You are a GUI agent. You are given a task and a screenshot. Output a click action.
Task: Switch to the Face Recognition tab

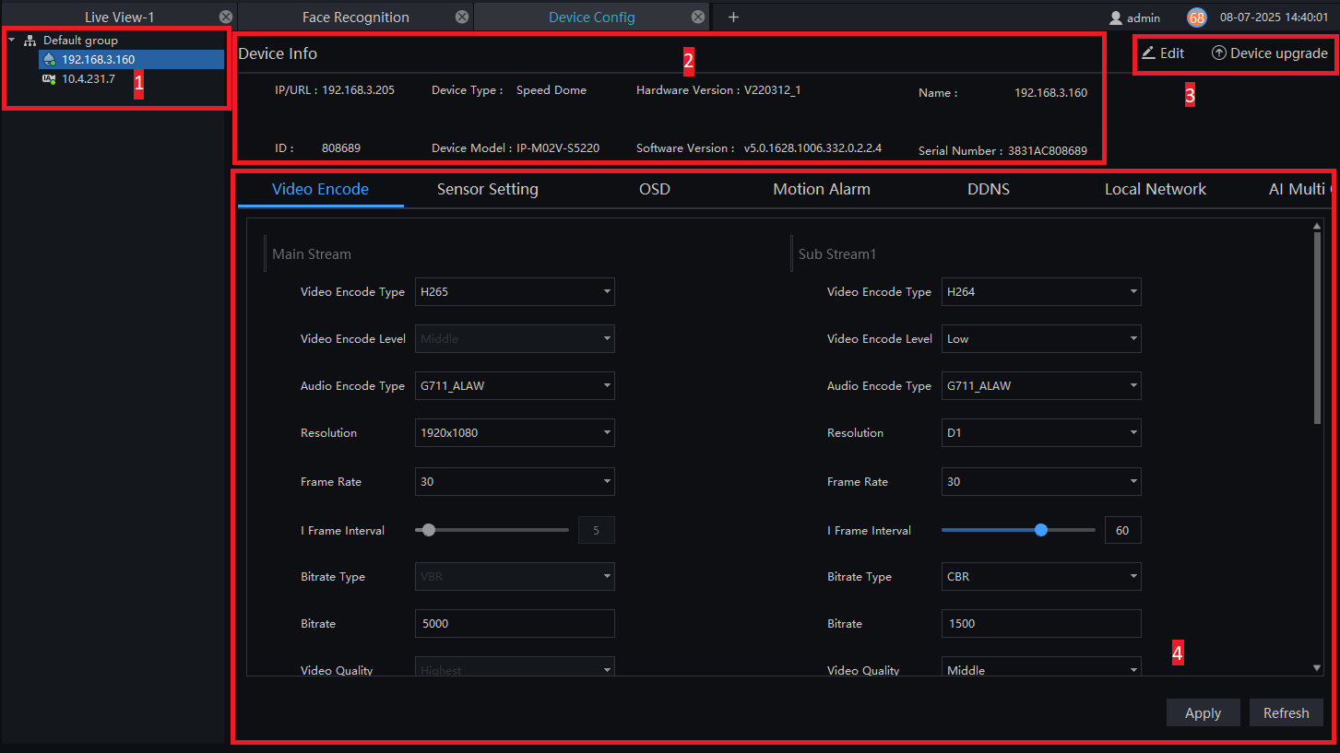click(x=356, y=18)
